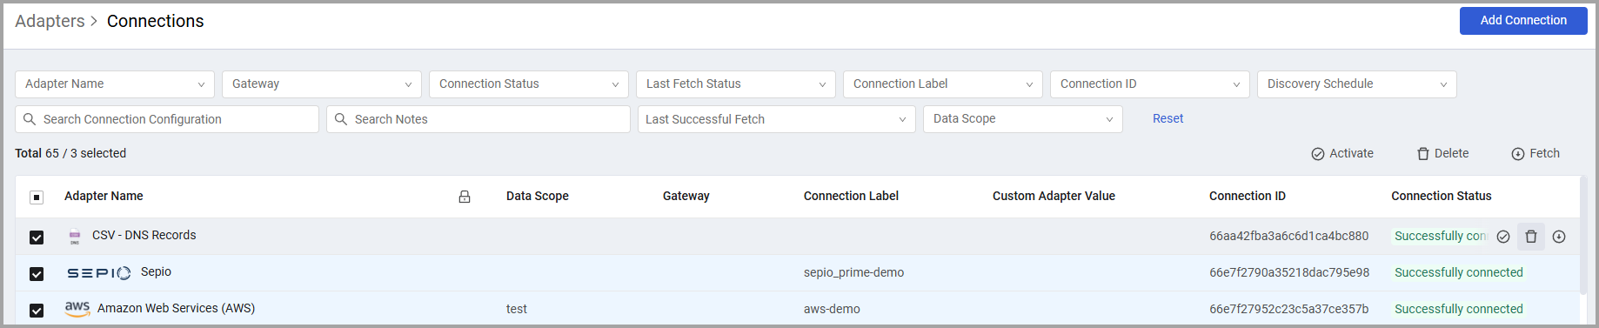Sort by Custom Adapter Value column

(x=1054, y=196)
